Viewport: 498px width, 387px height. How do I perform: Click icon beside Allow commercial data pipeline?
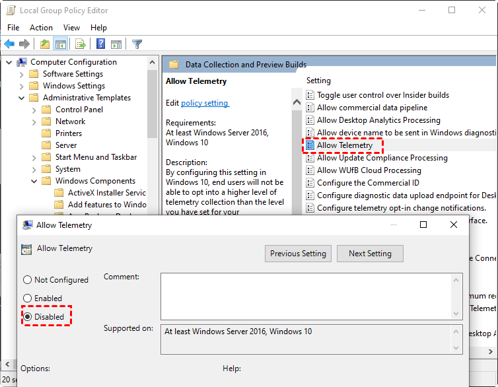[x=310, y=108]
